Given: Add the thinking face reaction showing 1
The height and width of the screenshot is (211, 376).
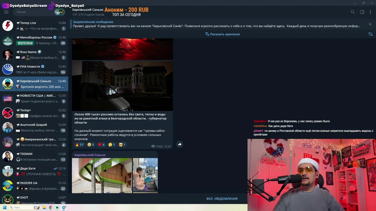Looking at the screenshot, I should (x=112, y=145).
